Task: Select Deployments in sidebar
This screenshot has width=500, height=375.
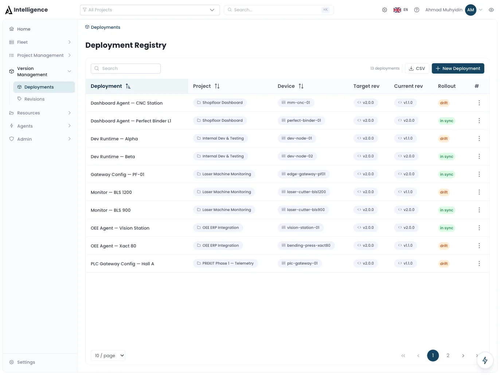Action: coord(44,87)
